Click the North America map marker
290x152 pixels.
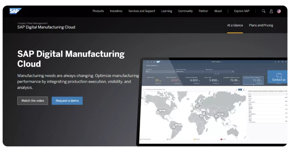[158, 112]
